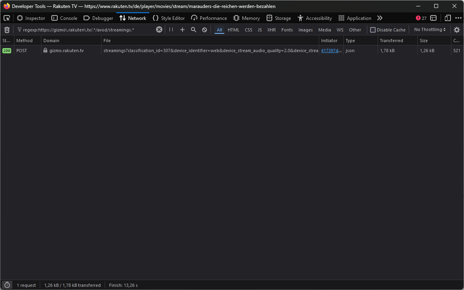The width and height of the screenshot is (464, 290).
Task: Sort by the File column header
Action: pos(210,41)
